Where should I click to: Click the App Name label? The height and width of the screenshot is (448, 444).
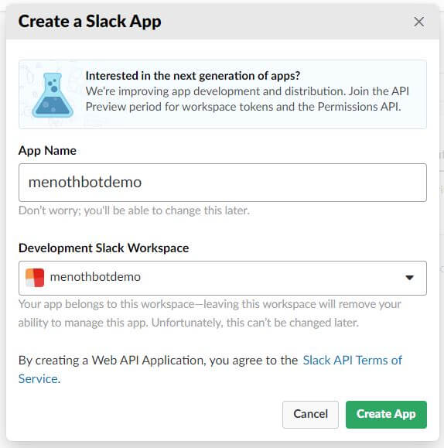pyautogui.click(x=47, y=151)
